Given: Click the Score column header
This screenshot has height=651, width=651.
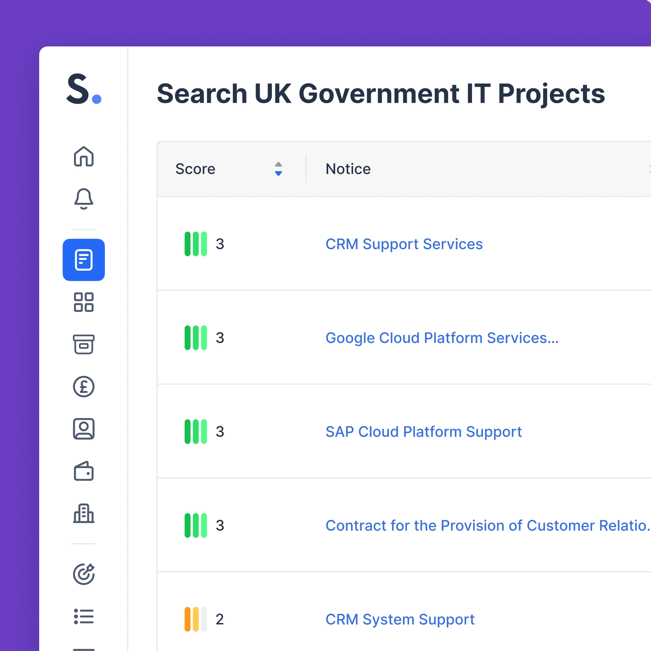Looking at the screenshot, I should [x=195, y=169].
